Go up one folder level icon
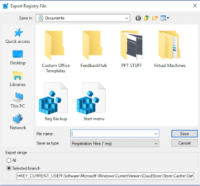This screenshot has height=186, width=200. [146, 18]
